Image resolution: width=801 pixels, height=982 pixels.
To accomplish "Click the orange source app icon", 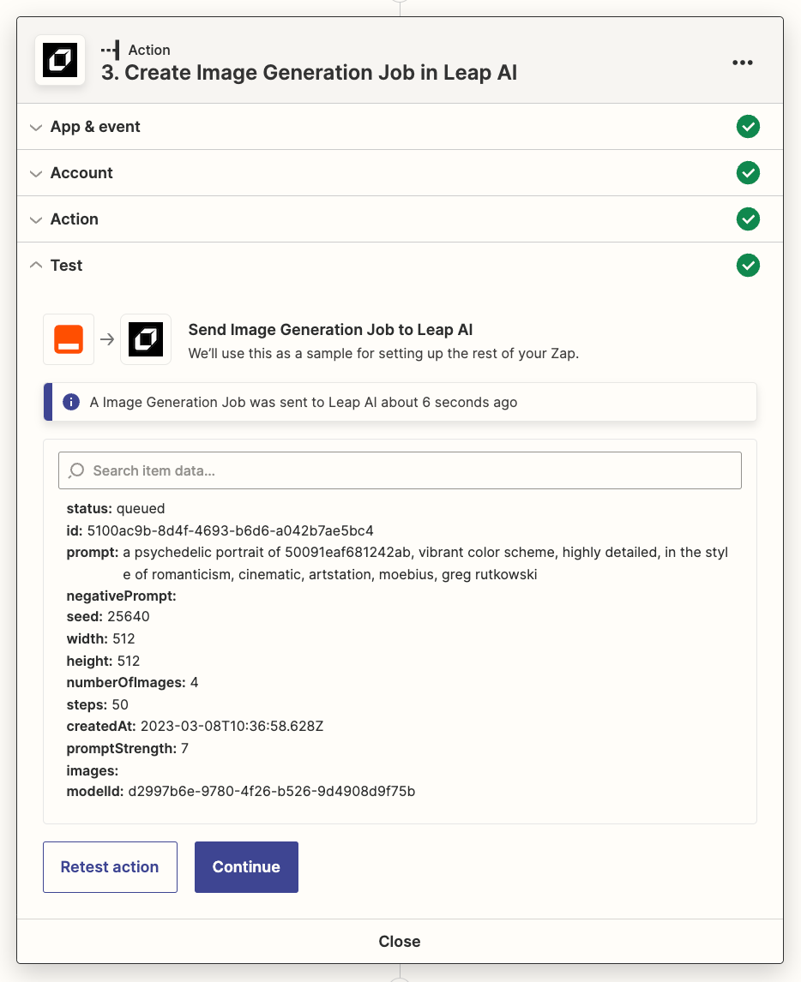I will (x=69, y=339).
